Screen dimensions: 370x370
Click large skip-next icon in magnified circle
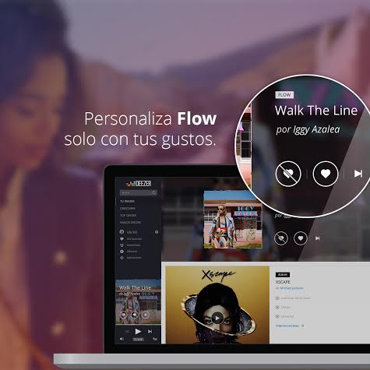coord(358,174)
